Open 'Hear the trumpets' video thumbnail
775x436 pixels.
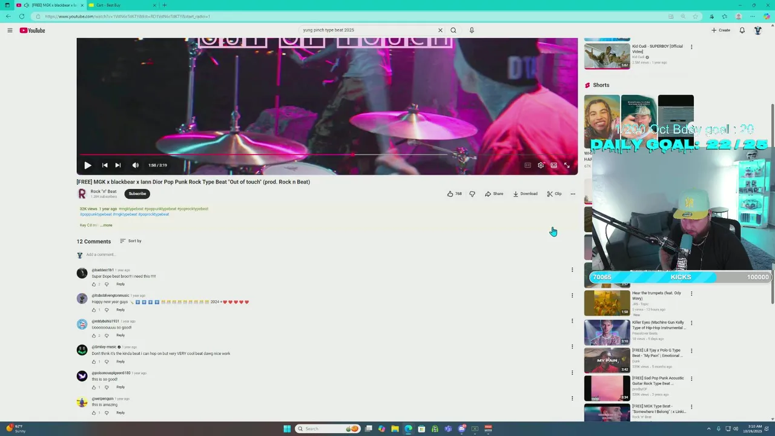pyautogui.click(x=607, y=303)
